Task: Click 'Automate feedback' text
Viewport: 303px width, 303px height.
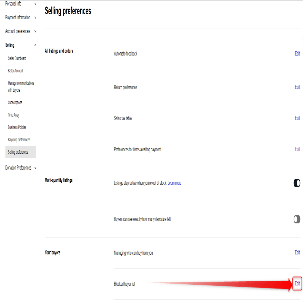Action: pyautogui.click(x=125, y=53)
